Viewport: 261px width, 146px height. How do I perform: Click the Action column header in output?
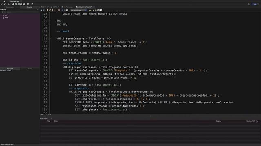tap(56, 121)
